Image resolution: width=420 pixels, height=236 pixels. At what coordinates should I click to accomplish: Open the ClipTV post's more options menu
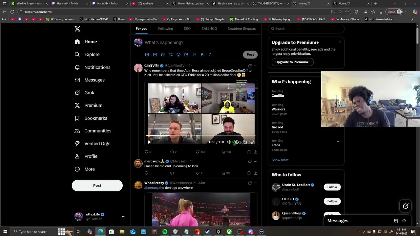(x=256, y=66)
